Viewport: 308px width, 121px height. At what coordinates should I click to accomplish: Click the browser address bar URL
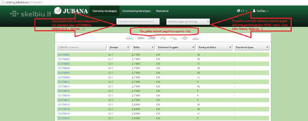[24, 2]
